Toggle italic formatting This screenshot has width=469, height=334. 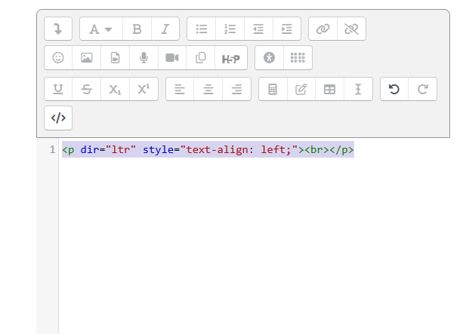[165, 29]
